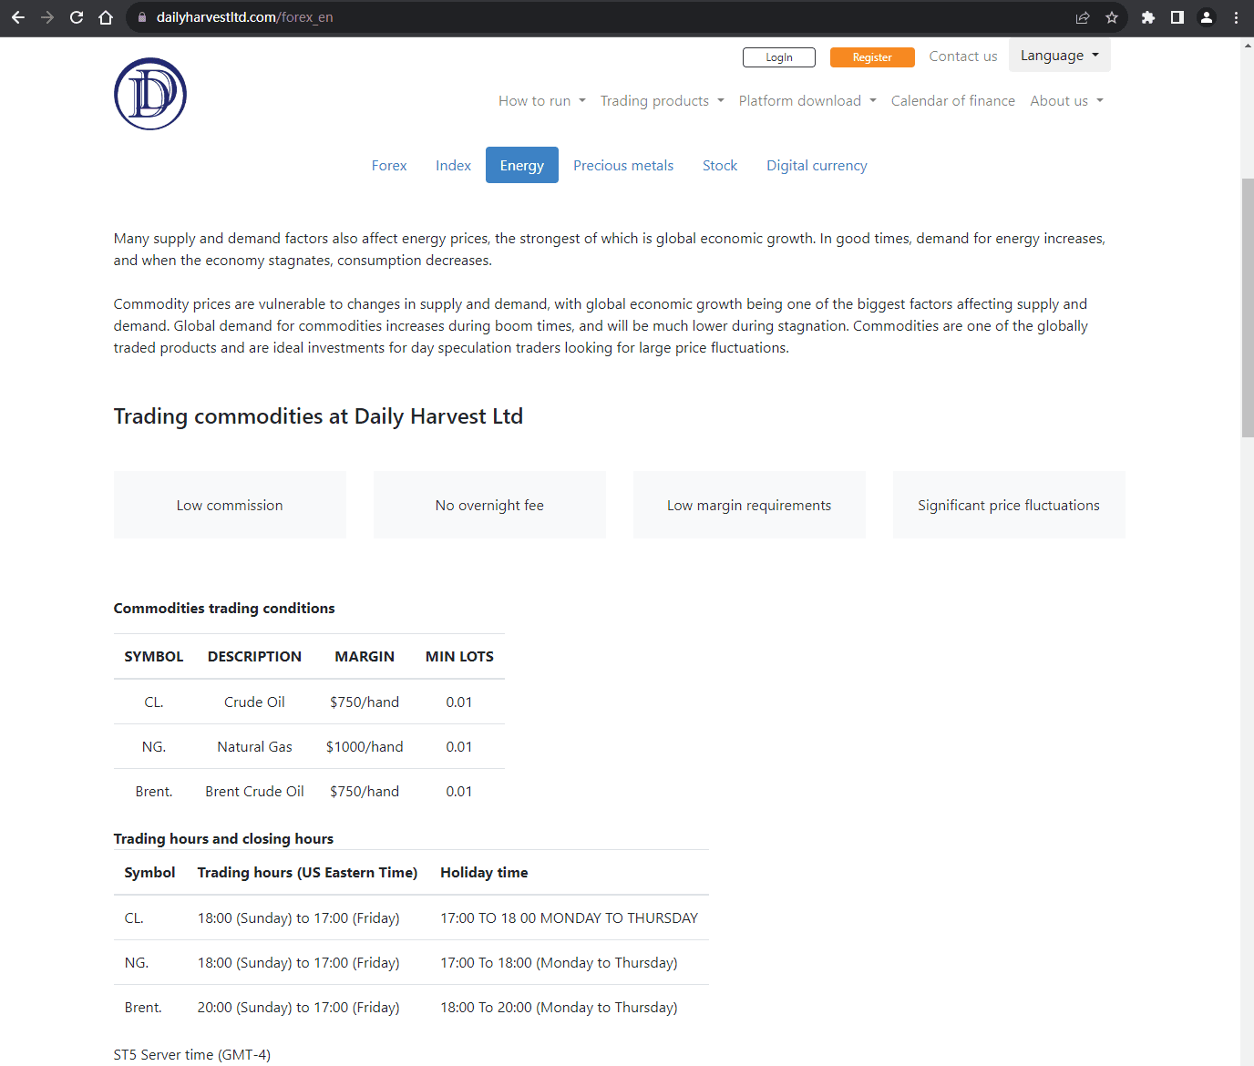Image resolution: width=1254 pixels, height=1066 pixels.
Task: Click the No overnight fee card
Action: pos(489,505)
